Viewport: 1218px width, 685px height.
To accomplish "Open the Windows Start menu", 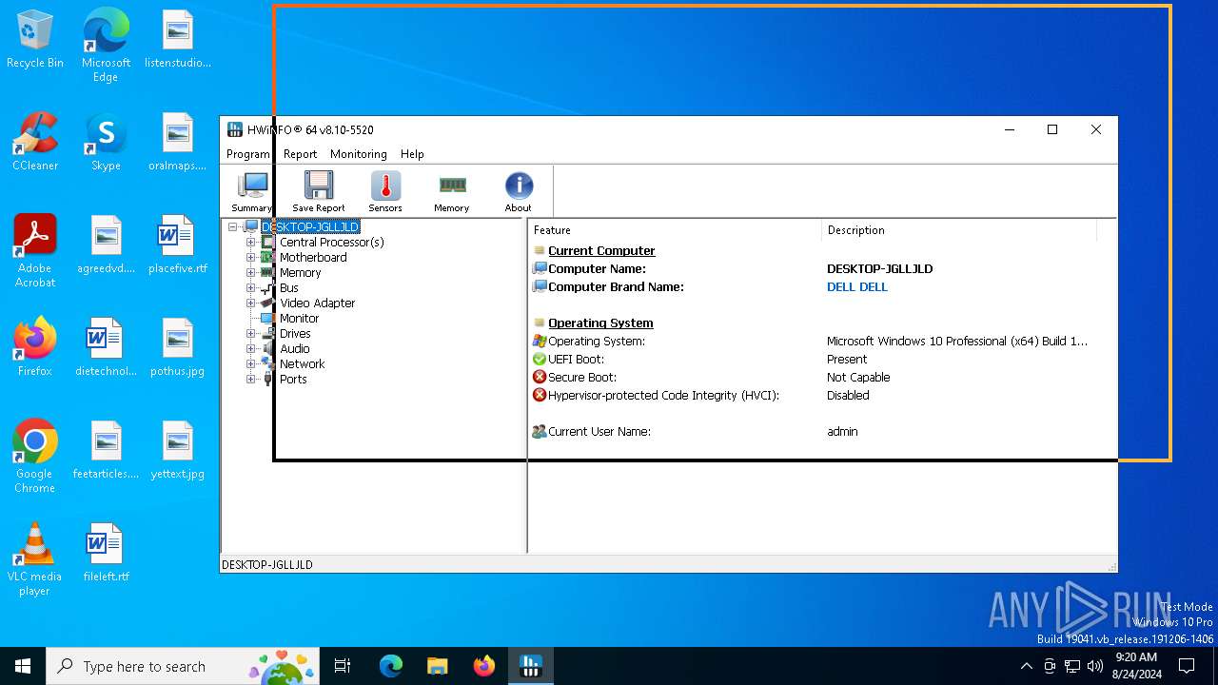I will [x=23, y=666].
